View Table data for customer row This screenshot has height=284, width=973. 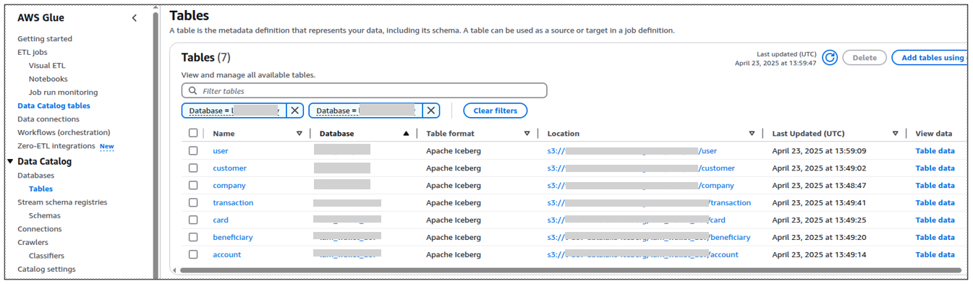tap(935, 168)
